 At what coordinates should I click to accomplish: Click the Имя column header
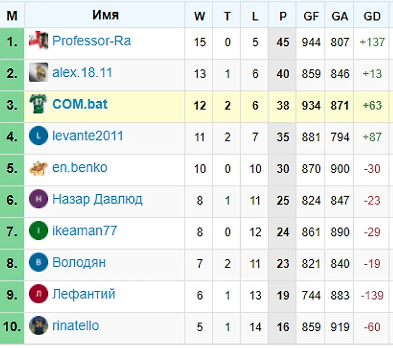coord(106,15)
